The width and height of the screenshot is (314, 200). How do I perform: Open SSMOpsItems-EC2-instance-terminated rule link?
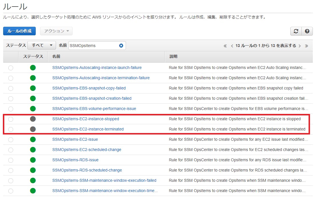click(x=88, y=129)
